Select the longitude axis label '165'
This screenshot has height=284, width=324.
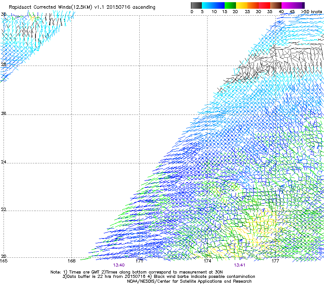[x=4, y=261]
